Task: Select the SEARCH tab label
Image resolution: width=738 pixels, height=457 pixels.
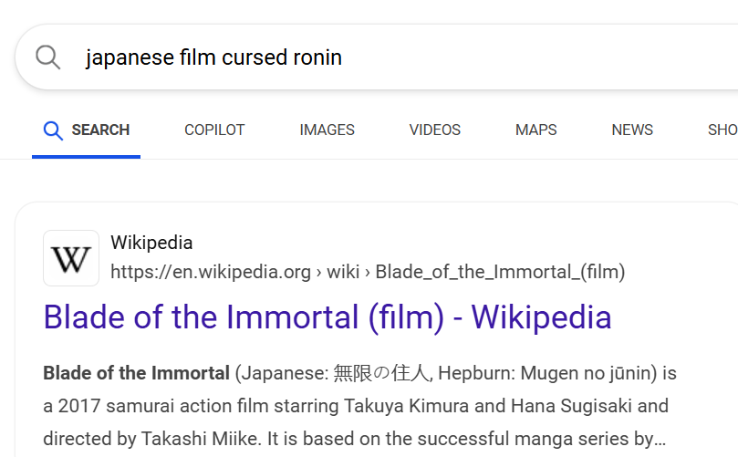Action: pyautogui.click(x=100, y=130)
